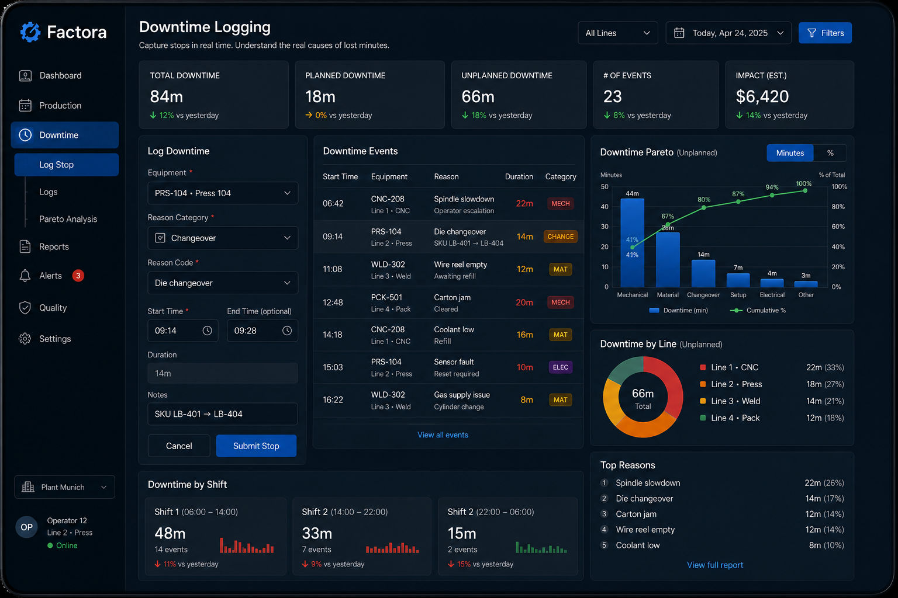The height and width of the screenshot is (598, 898).
Task: Click the Spindle slowdown rank 1 badge
Action: 605,483
